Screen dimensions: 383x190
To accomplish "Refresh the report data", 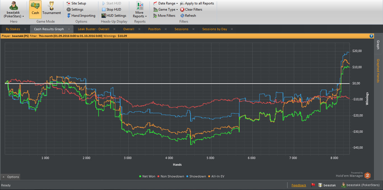I will (x=188, y=16).
